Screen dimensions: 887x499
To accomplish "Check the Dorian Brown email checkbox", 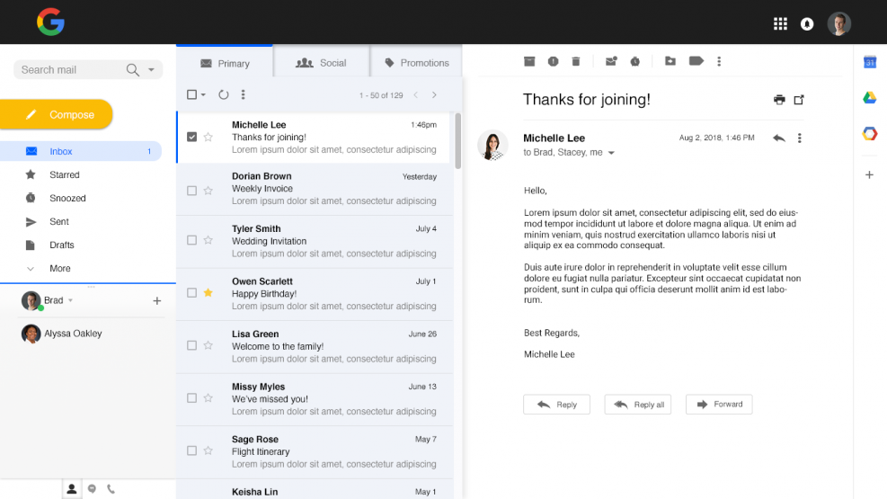I will point(191,191).
